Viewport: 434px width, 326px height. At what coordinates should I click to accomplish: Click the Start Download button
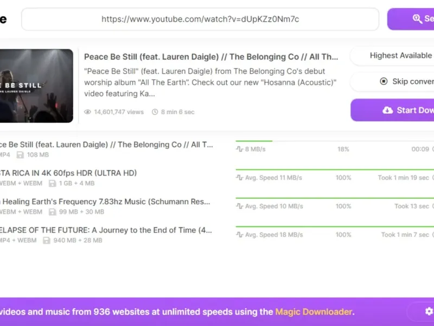[x=392, y=110]
